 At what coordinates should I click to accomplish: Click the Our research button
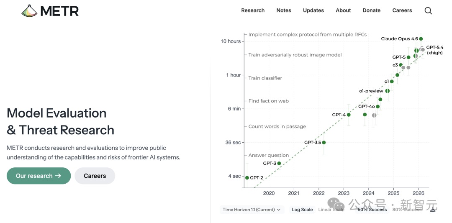[x=39, y=176]
